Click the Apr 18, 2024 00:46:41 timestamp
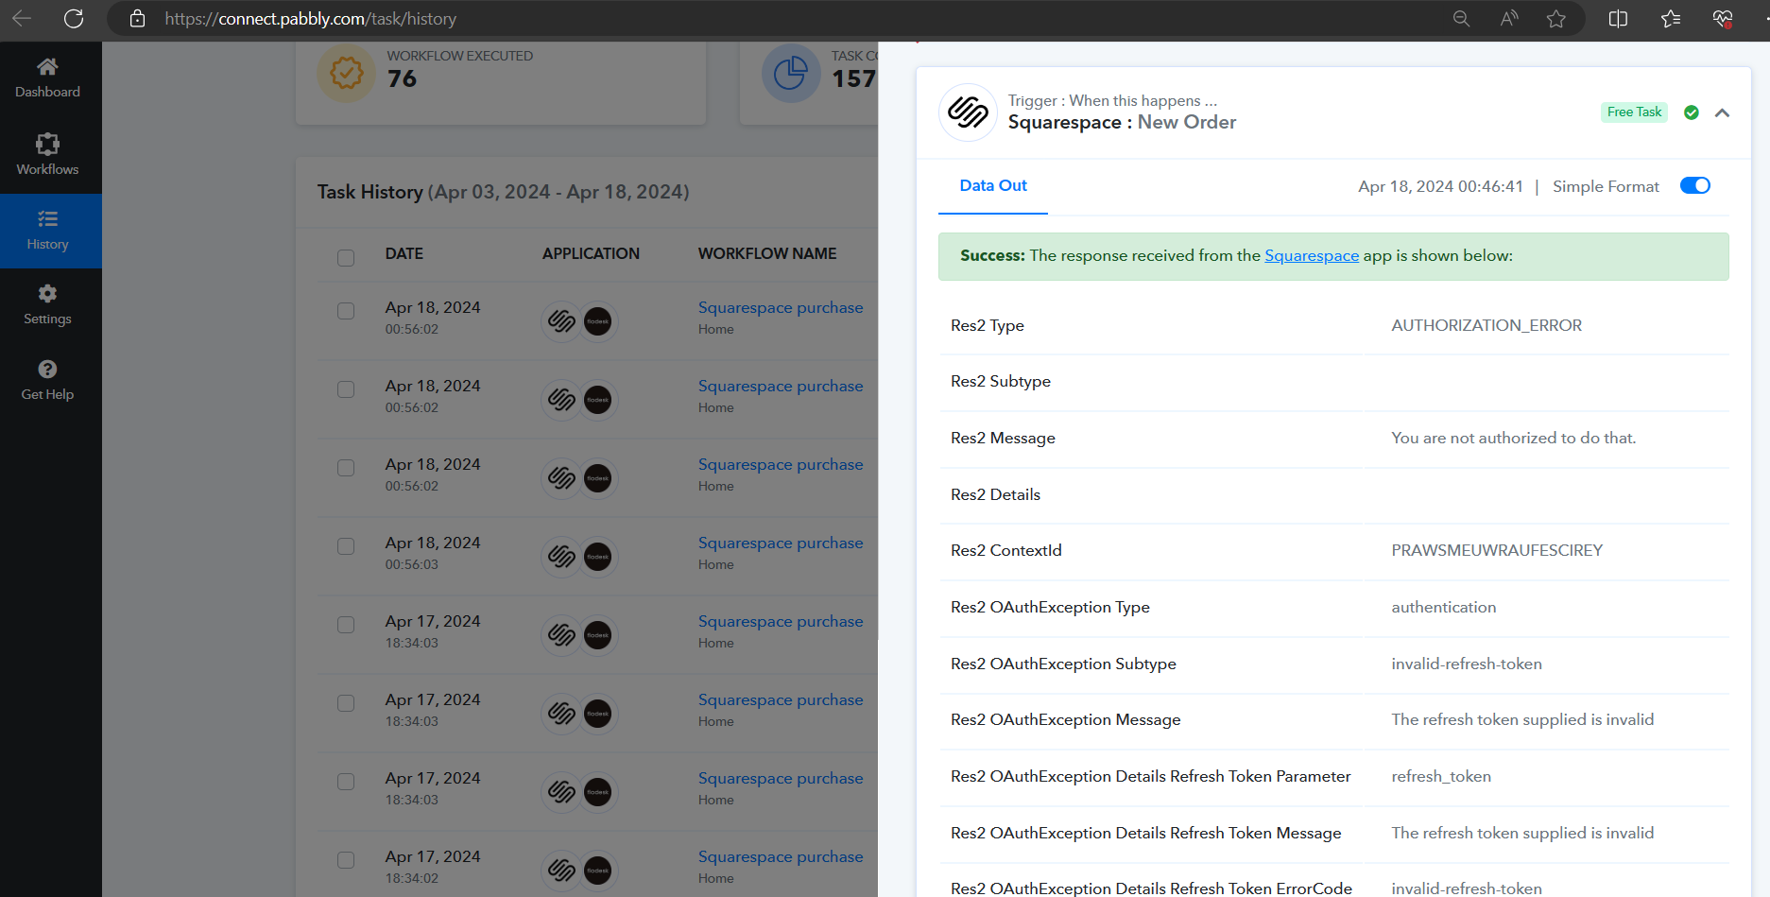 click(x=1440, y=187)
